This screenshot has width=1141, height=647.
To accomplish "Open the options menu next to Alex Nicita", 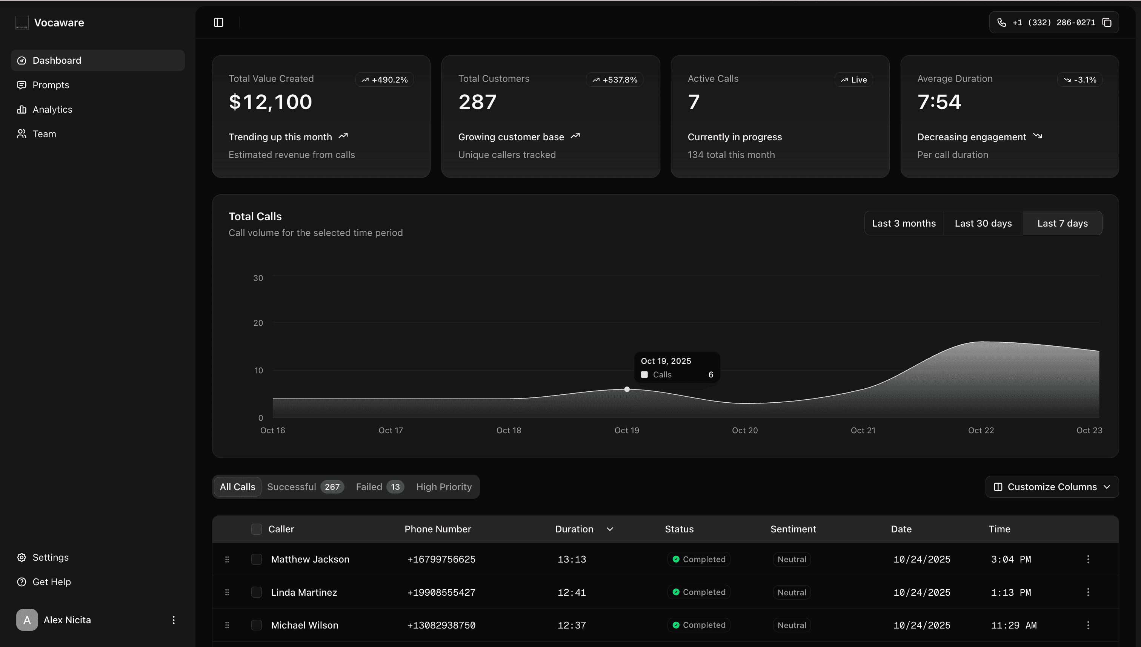I will [x=174, y=620].
